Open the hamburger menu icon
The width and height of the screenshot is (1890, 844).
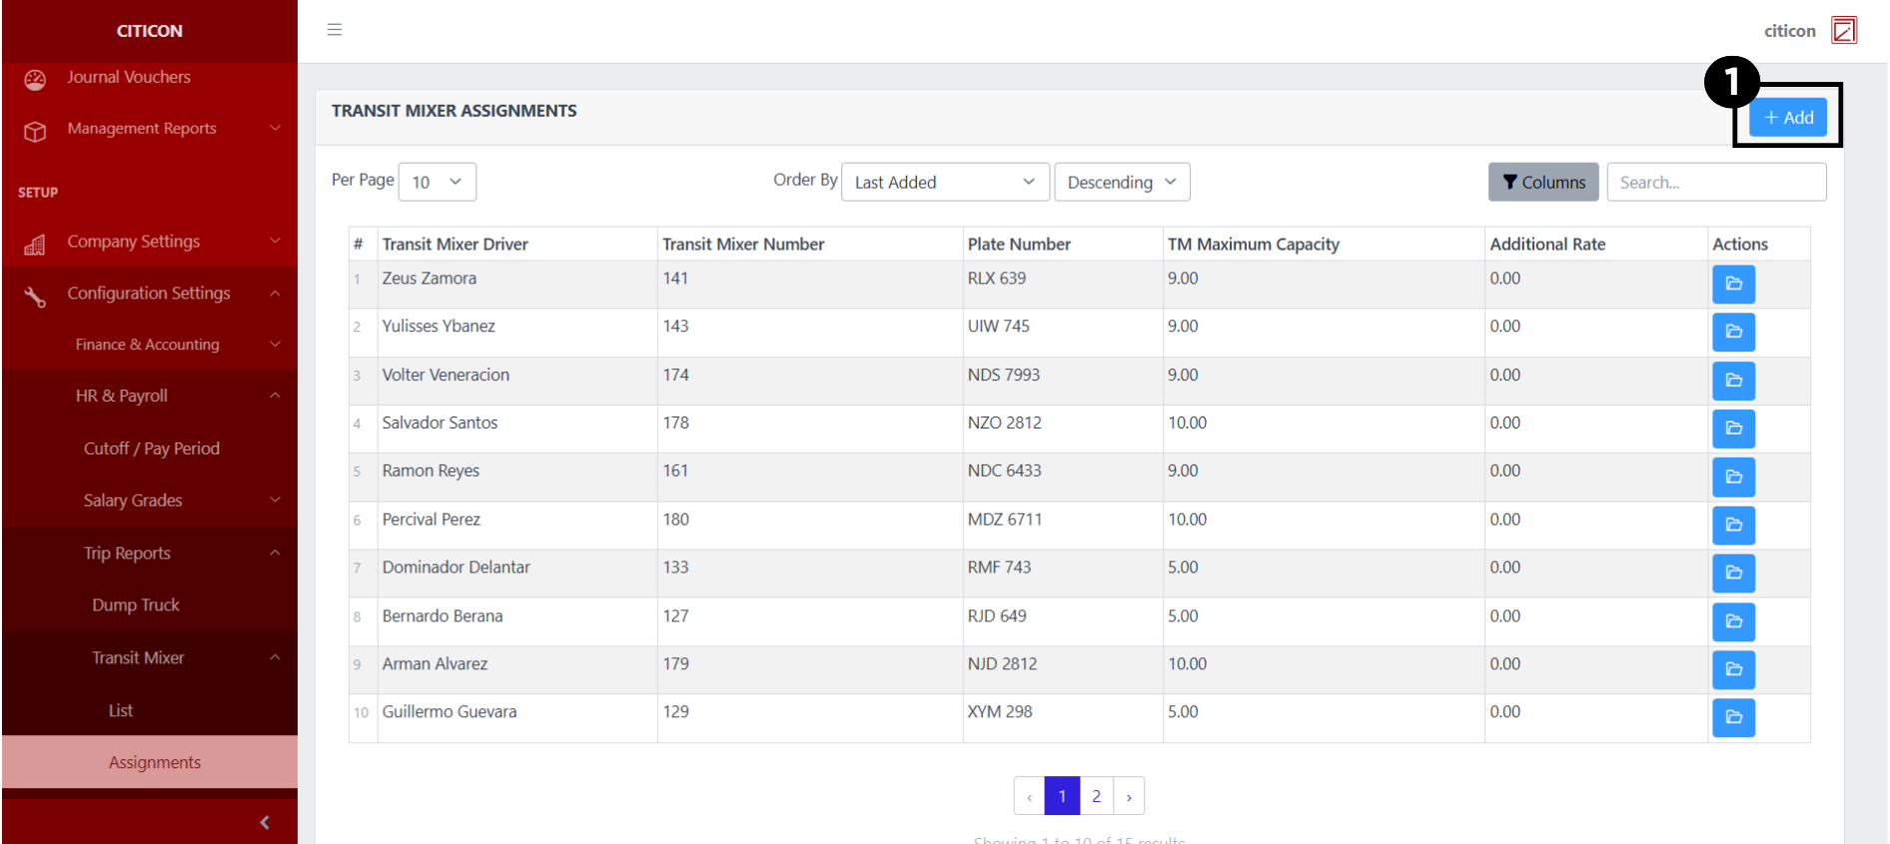point(335,30)
